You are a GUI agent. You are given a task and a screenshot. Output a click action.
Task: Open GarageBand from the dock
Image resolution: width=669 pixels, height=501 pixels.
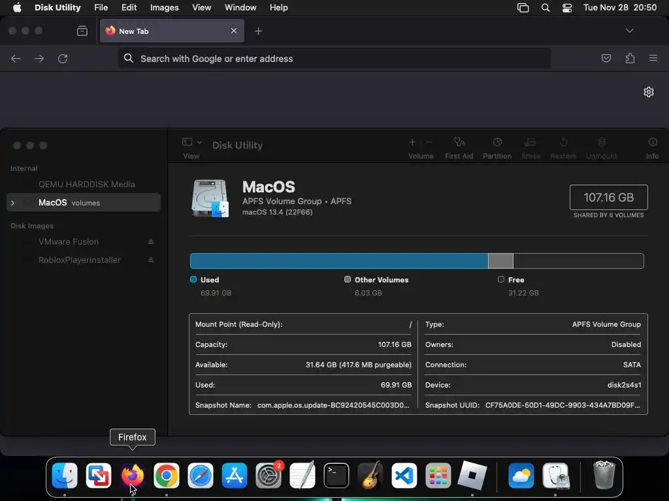(x=370, y=476)
